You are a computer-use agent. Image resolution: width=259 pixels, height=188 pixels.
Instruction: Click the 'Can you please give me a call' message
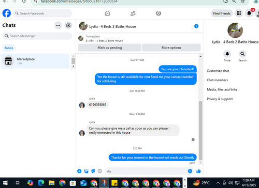point(133,130)
